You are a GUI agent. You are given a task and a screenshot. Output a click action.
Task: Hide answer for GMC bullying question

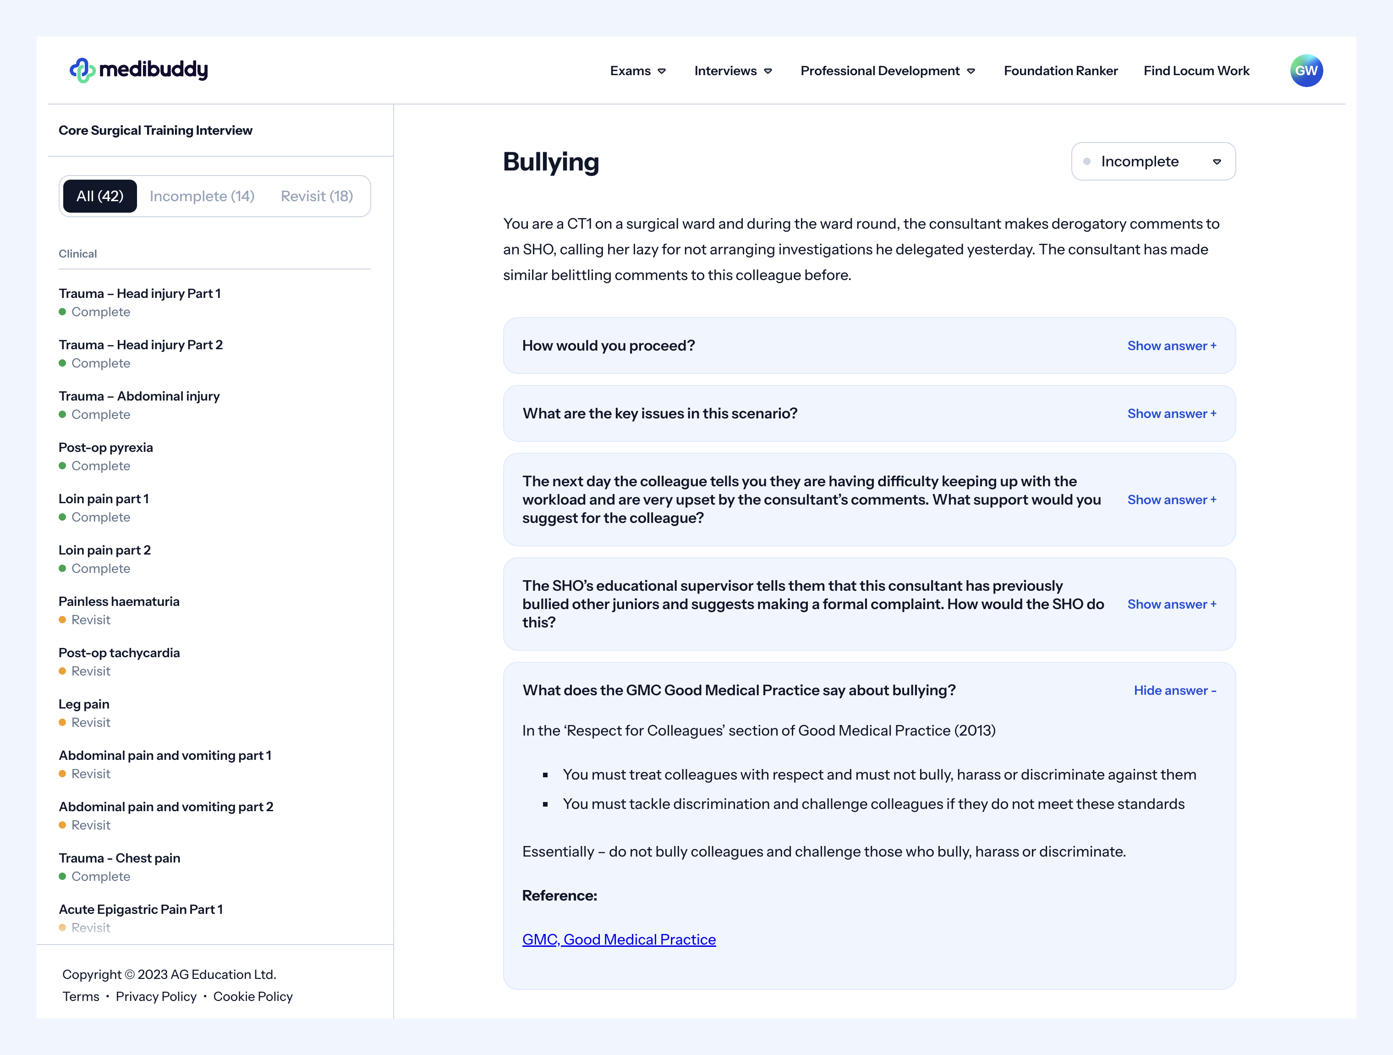[1174, 690]
